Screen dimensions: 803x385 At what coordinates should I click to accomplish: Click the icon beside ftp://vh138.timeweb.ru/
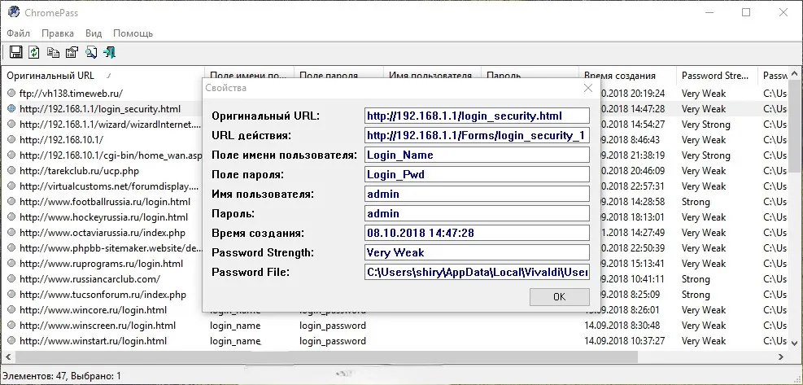(x=11, y=94)
